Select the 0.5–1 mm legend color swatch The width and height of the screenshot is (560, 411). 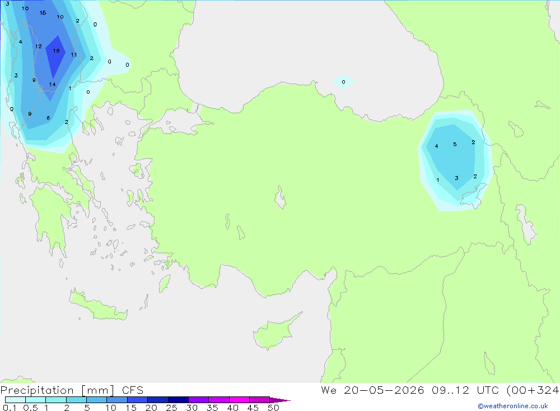pyautogui.click(x=35, y=400)
